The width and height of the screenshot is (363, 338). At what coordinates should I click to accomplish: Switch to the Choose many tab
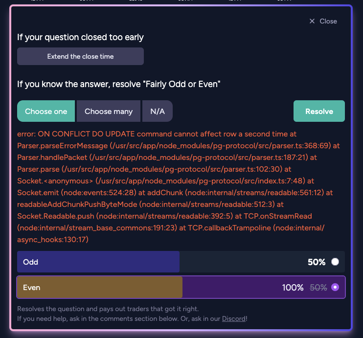click(x=109, y=111)
